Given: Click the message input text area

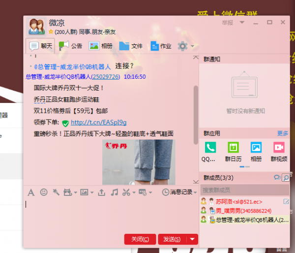Looking at the screenshot, I should click(x=111, y=216).
